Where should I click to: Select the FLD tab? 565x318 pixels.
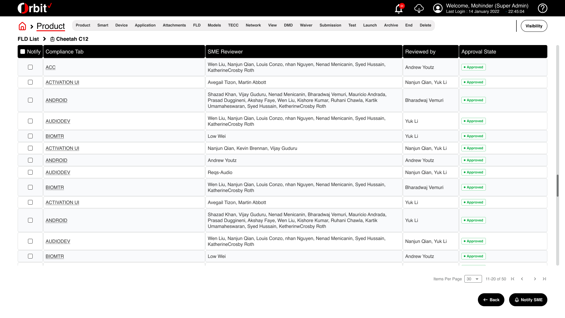[197, 25]
